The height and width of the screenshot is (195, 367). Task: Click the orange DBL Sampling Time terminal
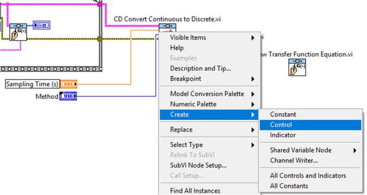coord(68,84)
